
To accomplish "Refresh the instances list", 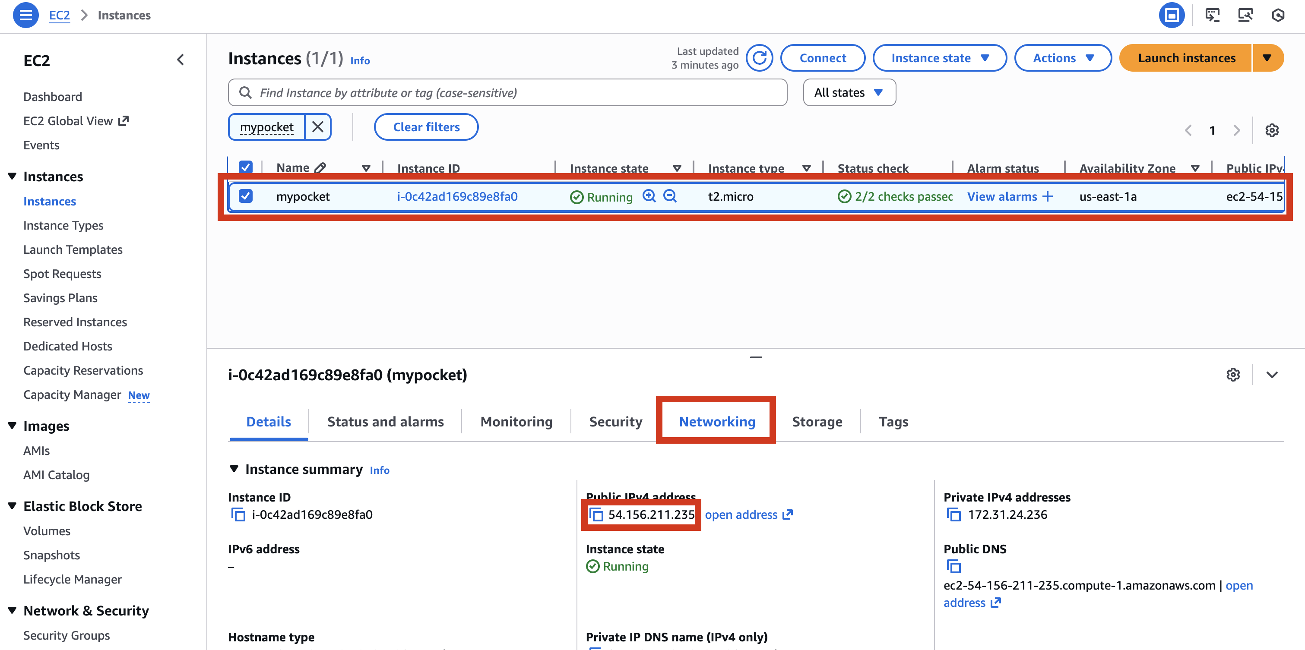I will click(760, 58).
